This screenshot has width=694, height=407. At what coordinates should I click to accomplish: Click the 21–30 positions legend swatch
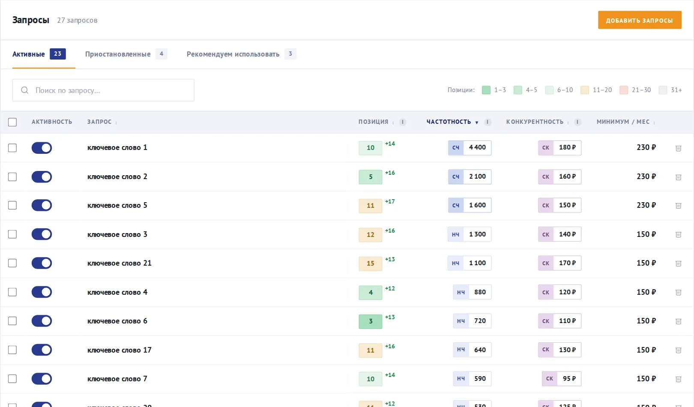(624, 90)
